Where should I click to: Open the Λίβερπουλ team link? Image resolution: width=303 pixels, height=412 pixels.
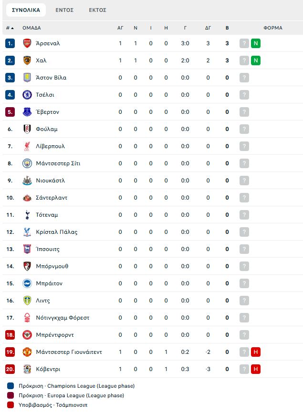coord(50,146)
